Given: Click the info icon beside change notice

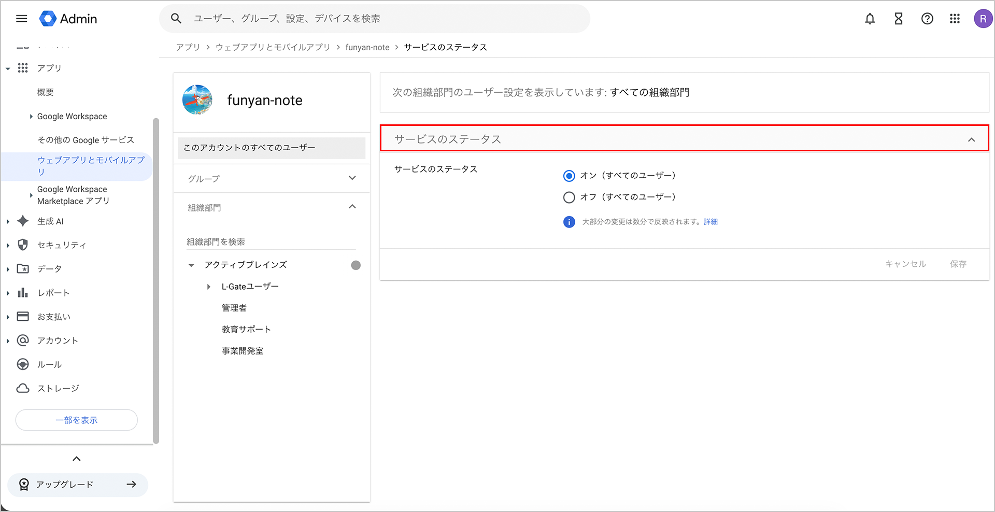Looking at the screenshot, I should [x=569, y=222].
